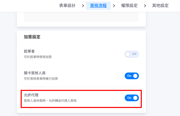Click the gray box above 加簽設定
The width and height of the screenshot is (180, 116).
coord(81,17)
